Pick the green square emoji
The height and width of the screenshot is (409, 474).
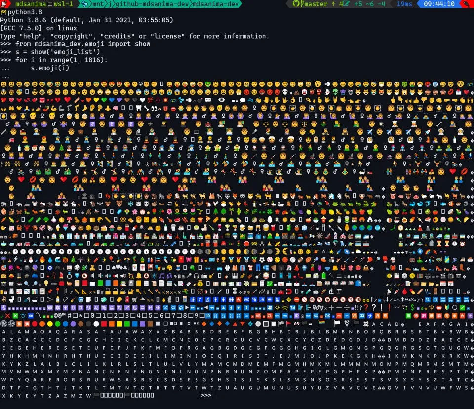127,324
